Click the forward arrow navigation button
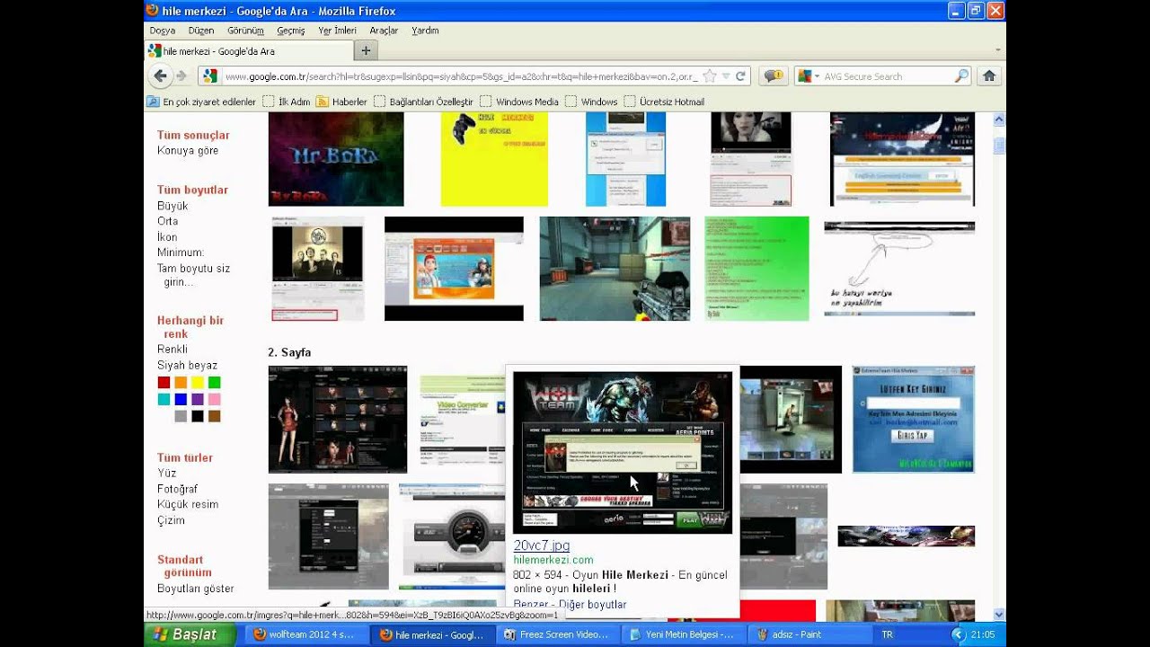Image resolution: width=1150 pixels, height=647 pixels. tap(182, 76)
